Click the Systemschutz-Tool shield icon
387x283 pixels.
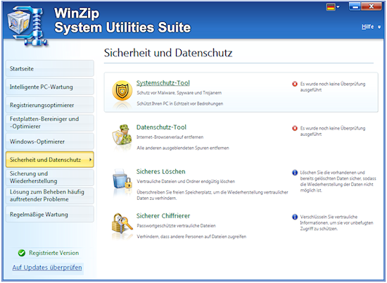pos(122,91)
